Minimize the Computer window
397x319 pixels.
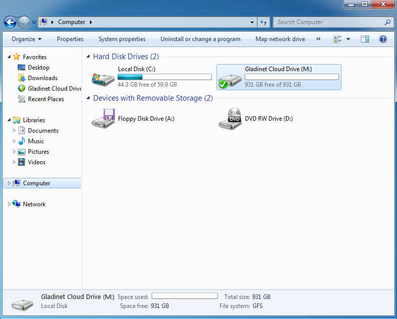point(351,4)
